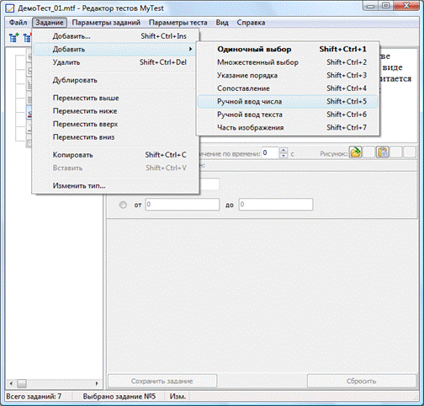Image resolution: width=424 pixels, height=406 pixels.
Task: Click the Сбросить button
Action: coord(362,381)
